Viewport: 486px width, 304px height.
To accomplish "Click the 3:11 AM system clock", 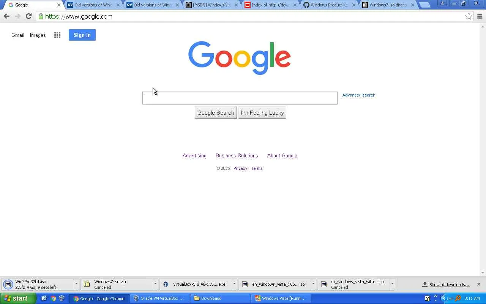I will [472, 298].
